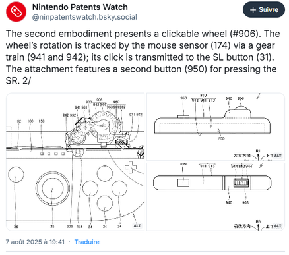Click the D-pad cross in the controller drawing
Screen dimensions: 289x255
[131, 167]
